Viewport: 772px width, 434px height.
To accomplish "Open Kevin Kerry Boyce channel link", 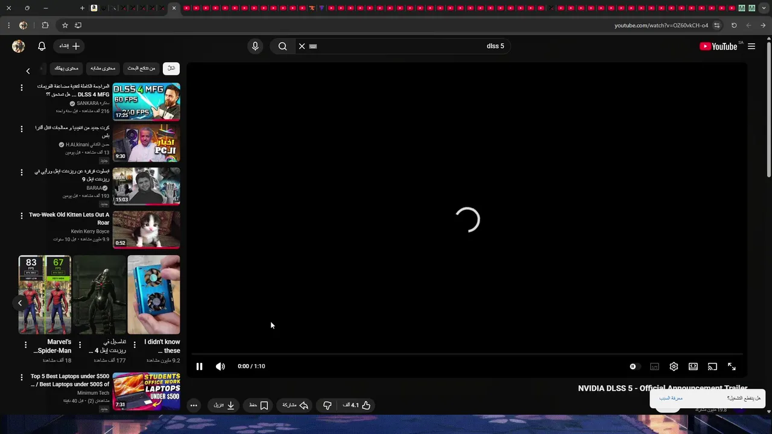I will coord(90,231).
